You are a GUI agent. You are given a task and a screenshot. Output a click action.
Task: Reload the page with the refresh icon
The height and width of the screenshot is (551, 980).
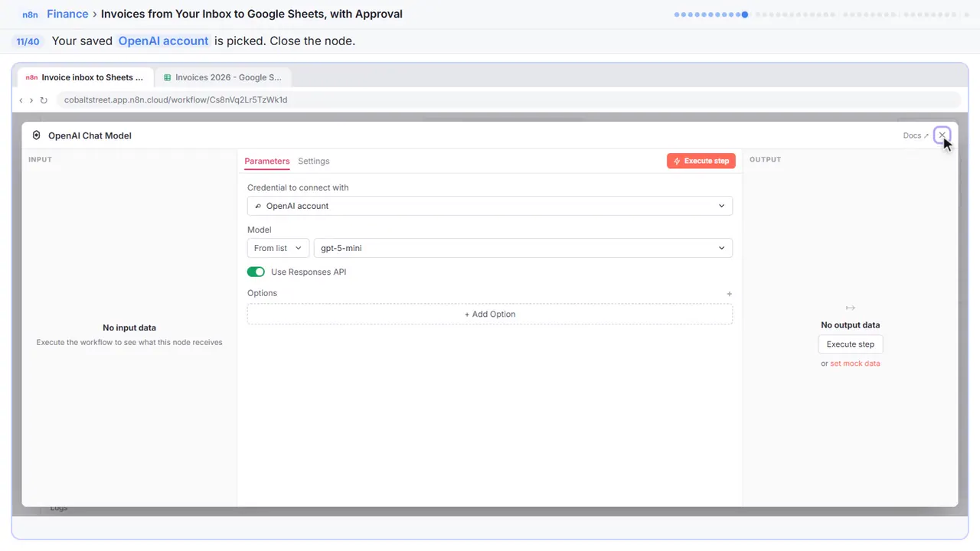44,100
